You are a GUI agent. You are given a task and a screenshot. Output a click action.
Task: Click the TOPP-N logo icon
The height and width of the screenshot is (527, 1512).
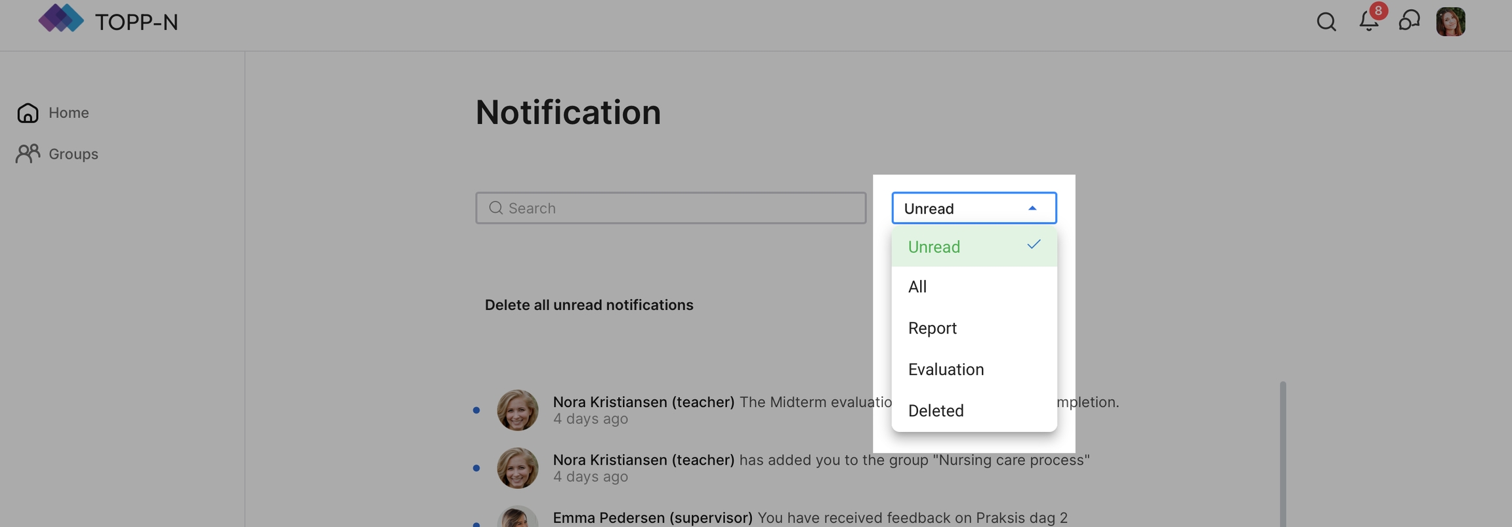pyautogui.click(x=60, y=18)
